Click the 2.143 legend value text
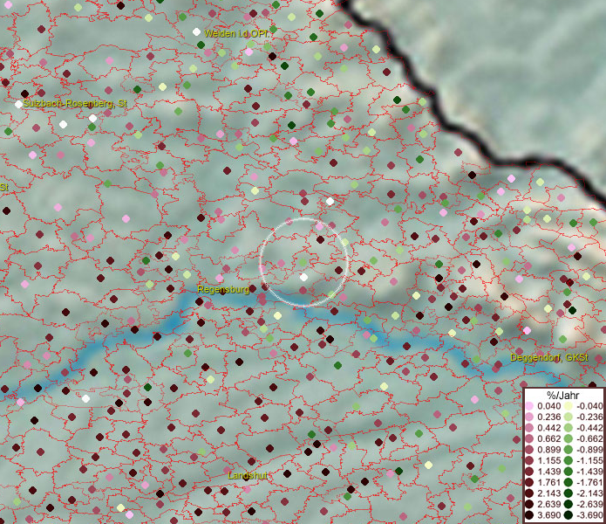Viewport: 606px width, 524px height. [548, 493]
